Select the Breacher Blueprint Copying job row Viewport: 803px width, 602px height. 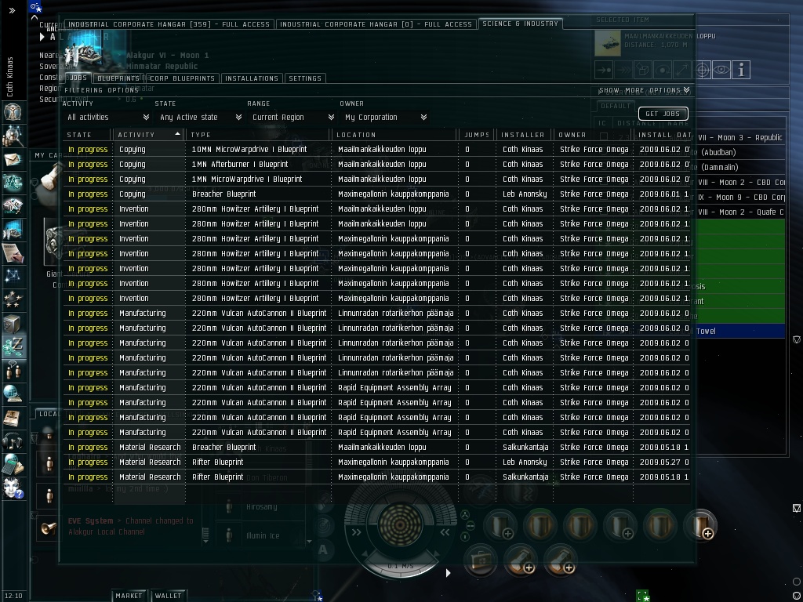376,194
